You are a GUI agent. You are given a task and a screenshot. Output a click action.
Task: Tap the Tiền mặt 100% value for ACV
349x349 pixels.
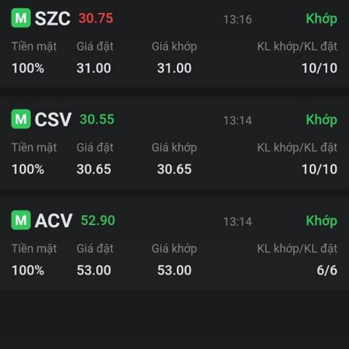(x=28, y=270)
